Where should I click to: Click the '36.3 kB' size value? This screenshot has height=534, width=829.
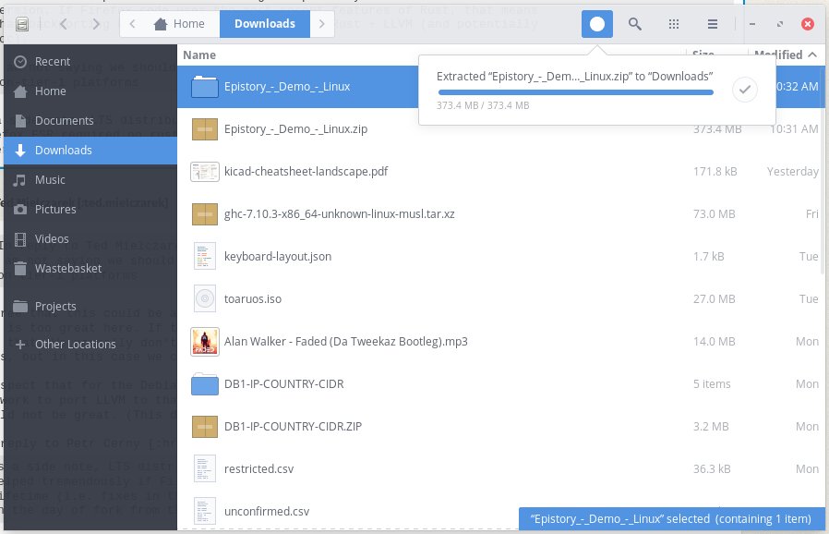coord(712,469)
